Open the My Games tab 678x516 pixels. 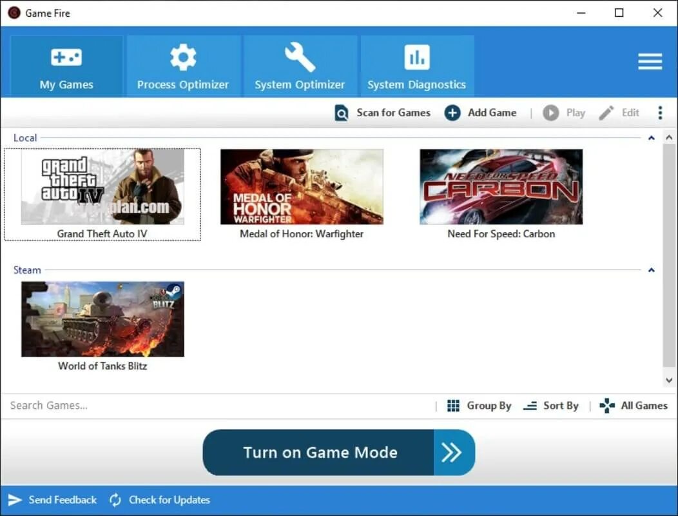(66, 66)
